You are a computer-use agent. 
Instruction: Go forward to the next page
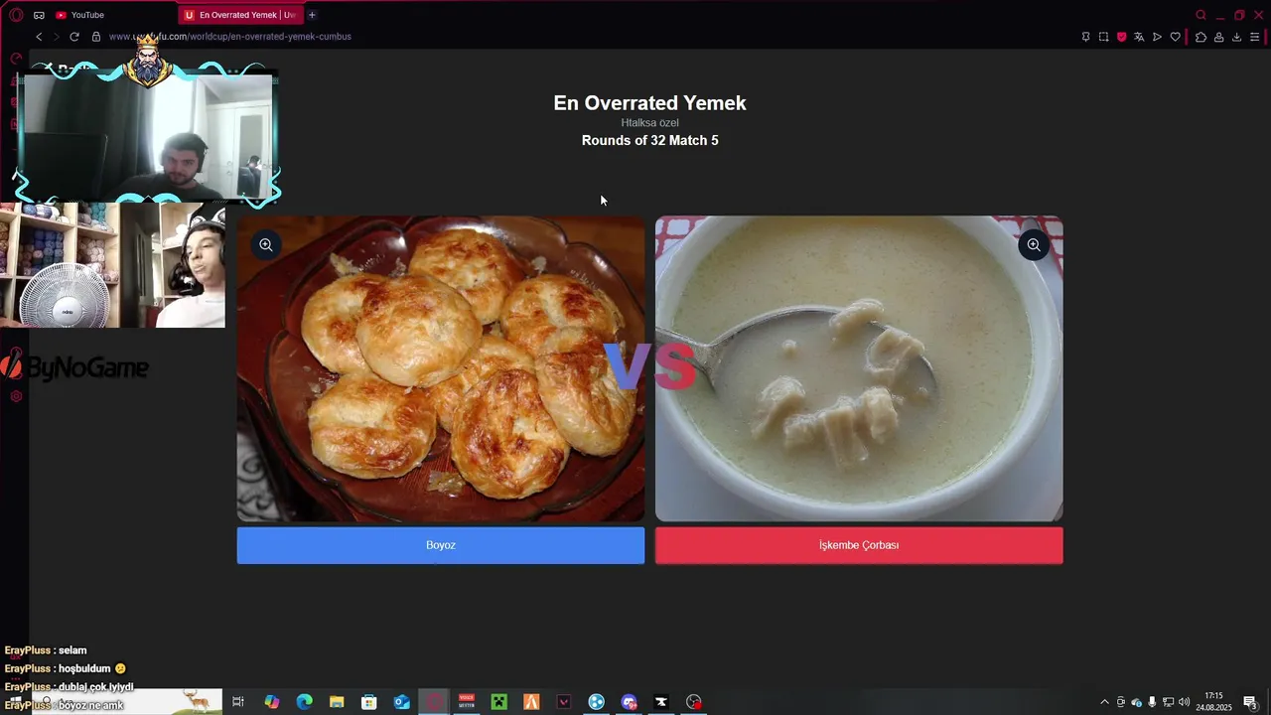(x=56, y=37)
